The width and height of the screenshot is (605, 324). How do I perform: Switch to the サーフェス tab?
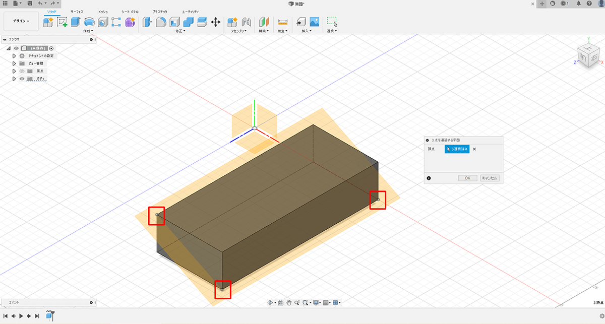coord(77,11)
